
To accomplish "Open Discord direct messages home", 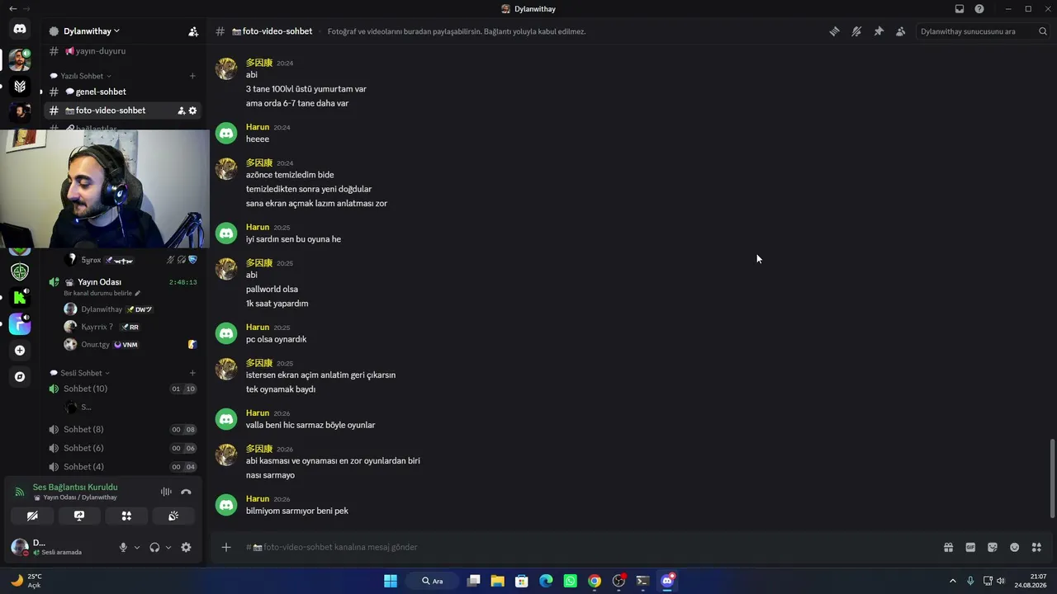I will click(x=20, y=29).
